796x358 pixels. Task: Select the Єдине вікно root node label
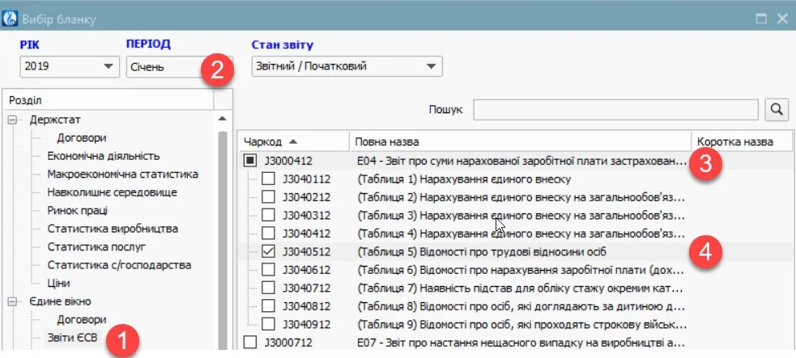[61, 301]
